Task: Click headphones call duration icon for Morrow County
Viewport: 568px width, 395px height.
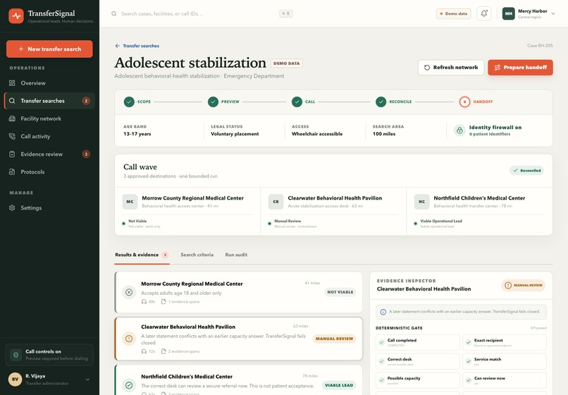Action: tap(144, 302)
